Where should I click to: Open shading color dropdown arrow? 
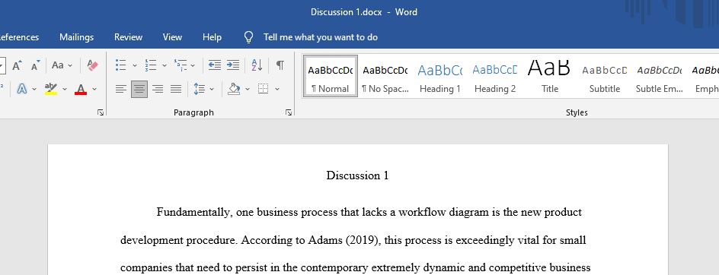tap(247, 89)
